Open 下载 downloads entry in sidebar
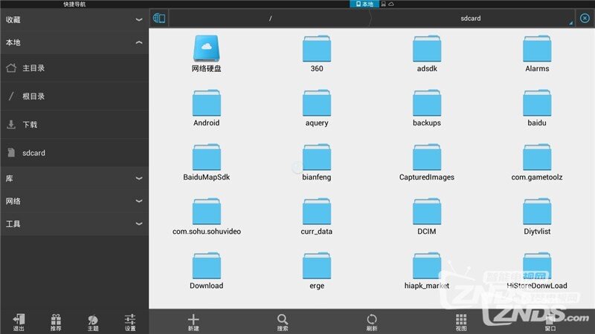The height and width of the screenshot is (334, 595). click(74, 125)
